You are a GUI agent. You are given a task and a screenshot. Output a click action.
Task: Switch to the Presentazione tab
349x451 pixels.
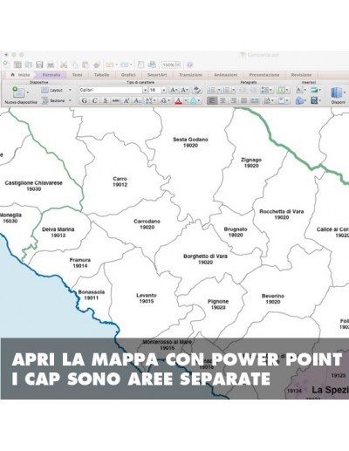point(264,75)
